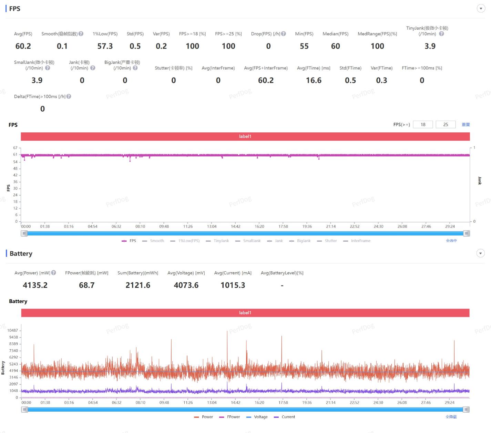Click help icon next to Avg(Power) [mW]
Viewport: 491px width, 433px height.
tap(53, 273)
